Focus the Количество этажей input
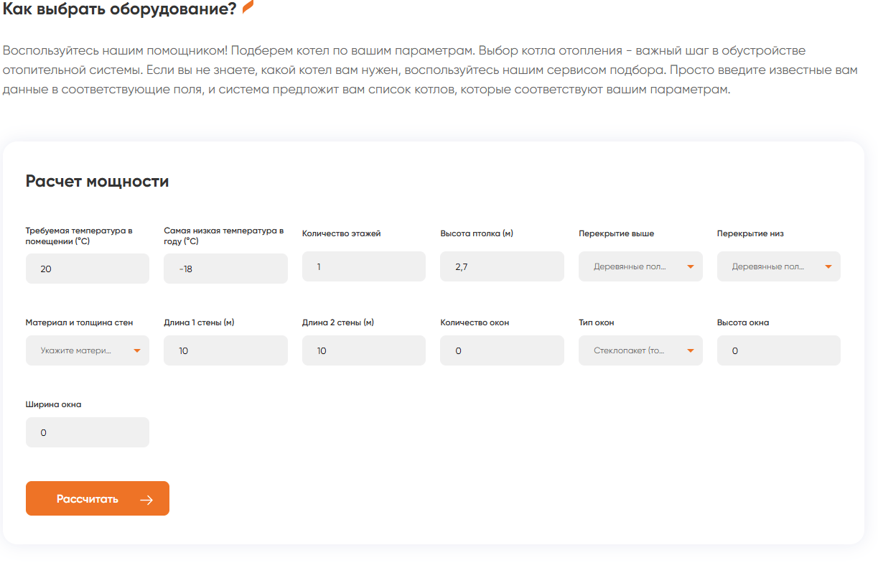This screenshot has height=563, width=878. (x=364, y=266)
